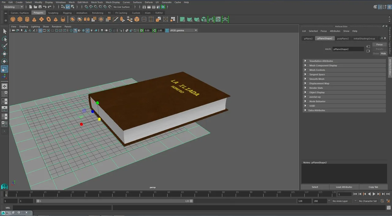Image resolution: width=392 pixels, height=216 pixels.
Task: Create a polygon sphere from the shelf
Action: [13, 19]
